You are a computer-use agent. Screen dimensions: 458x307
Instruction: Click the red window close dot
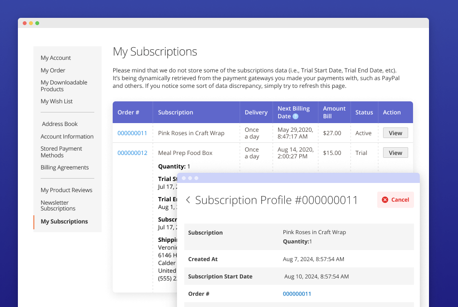pyautogui.click(x=25, y=23)
